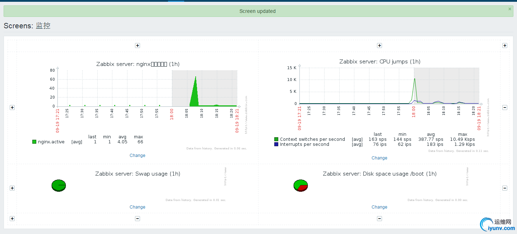The image size is (517, 234).
Task: Click the CPU jumps line graph plot
Action: click(389, 86)
